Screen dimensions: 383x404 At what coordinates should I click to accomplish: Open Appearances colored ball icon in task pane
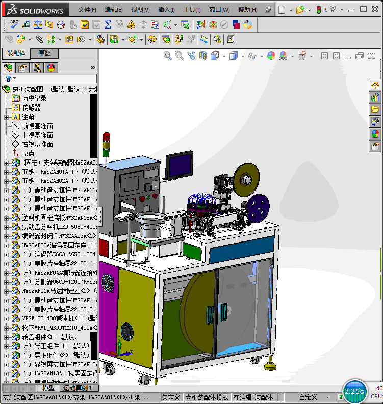tap(375, 134)
